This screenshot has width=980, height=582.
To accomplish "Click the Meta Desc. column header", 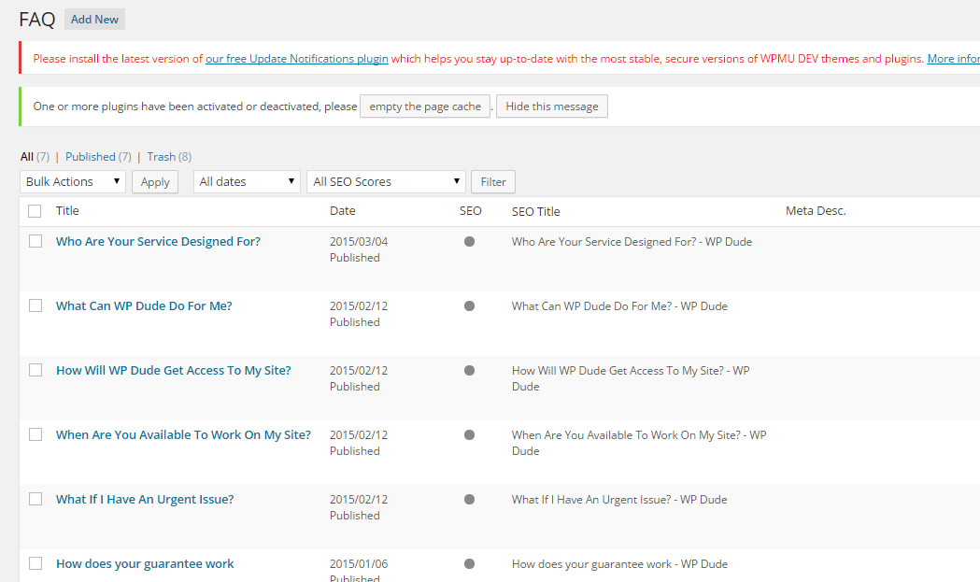I will click(816, 211).
